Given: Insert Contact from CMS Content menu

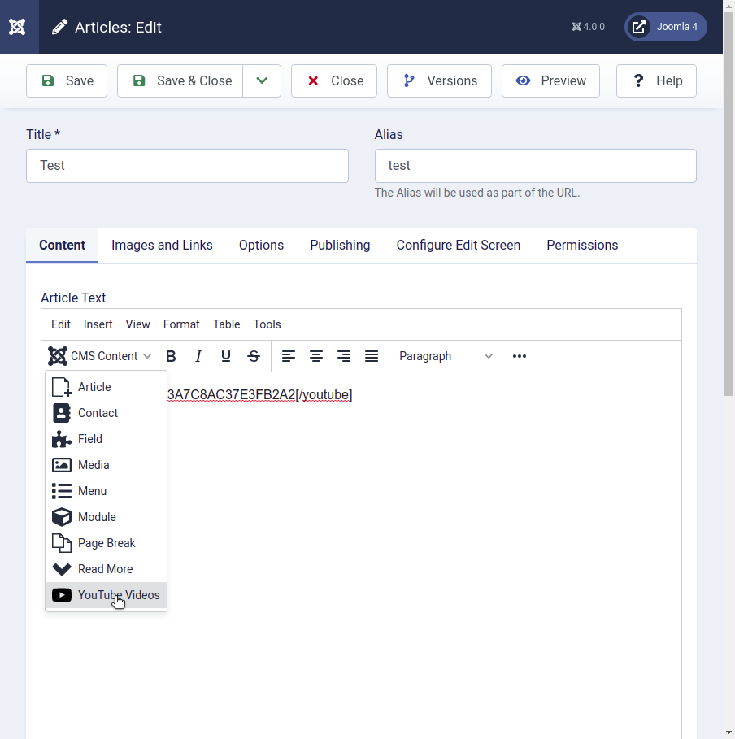Looking at the screenshot, I should (x=106, y=413).
